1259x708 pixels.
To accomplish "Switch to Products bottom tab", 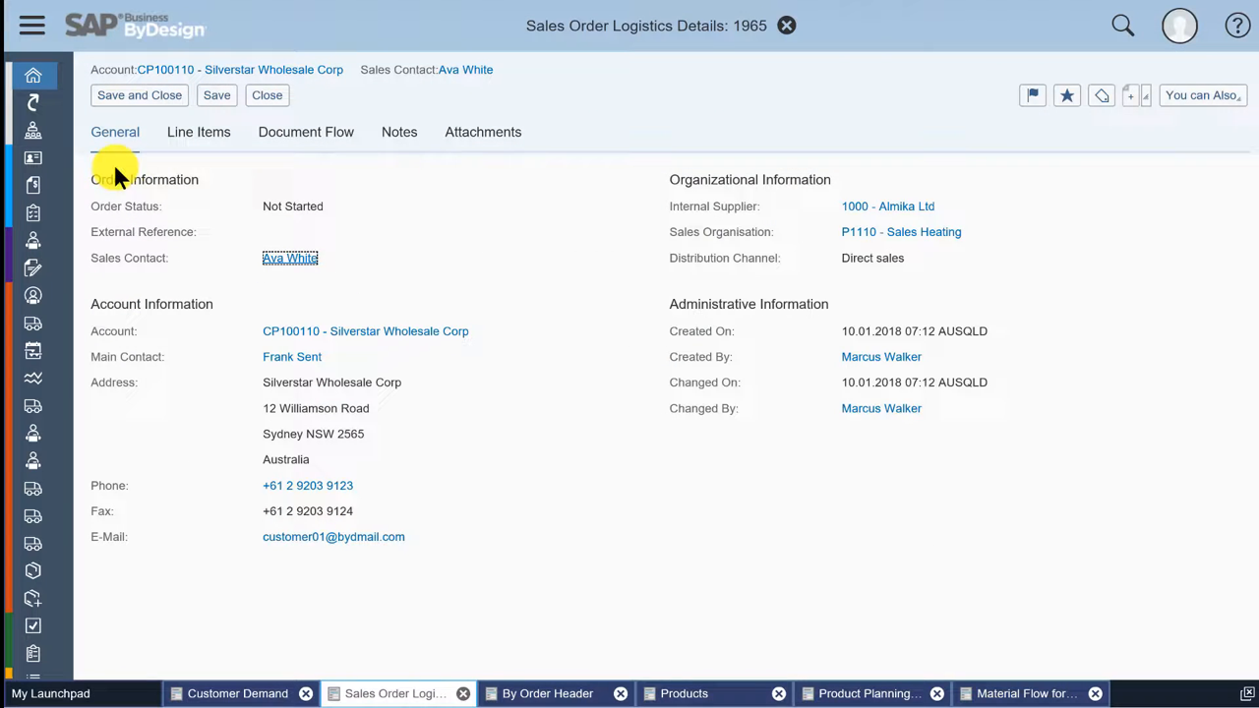I will tap(685, 693).
